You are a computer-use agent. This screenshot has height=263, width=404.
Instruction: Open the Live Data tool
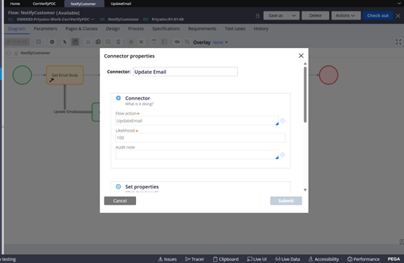(x=287, y=259)
